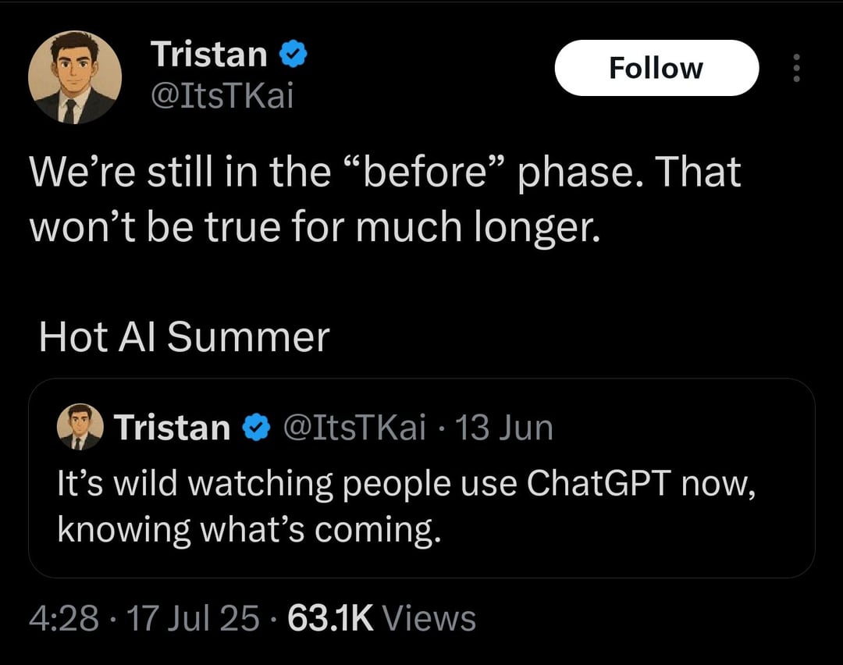Click the word ChatGPT in quoted tweet
The width and height of the screenshot is (843, 665).
(x=599, y=483)
